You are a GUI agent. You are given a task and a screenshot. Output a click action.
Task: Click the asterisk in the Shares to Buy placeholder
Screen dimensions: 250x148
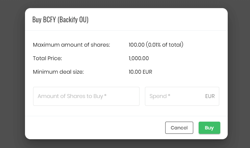pyautogui.click(x=105, y=95)
